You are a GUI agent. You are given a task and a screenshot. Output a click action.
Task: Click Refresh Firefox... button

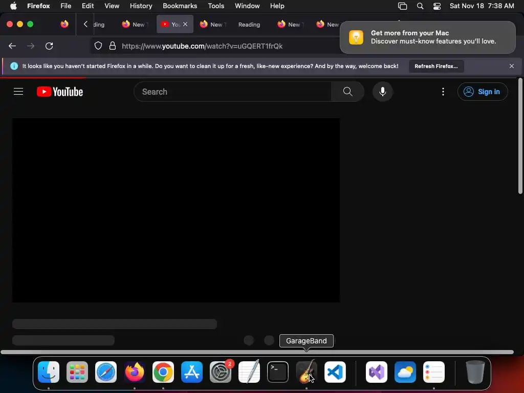pyautogui.click(x=436, y=66)
